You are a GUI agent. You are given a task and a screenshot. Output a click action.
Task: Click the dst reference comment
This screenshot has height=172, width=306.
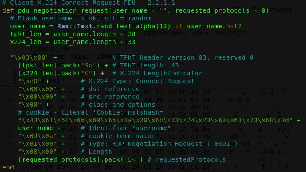tap(110, 89)
